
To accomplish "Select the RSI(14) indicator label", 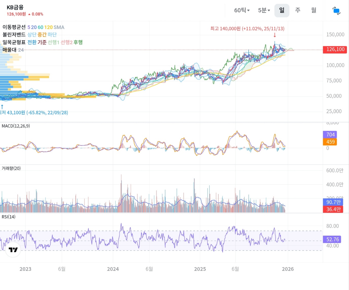I will tap(9, 217).
